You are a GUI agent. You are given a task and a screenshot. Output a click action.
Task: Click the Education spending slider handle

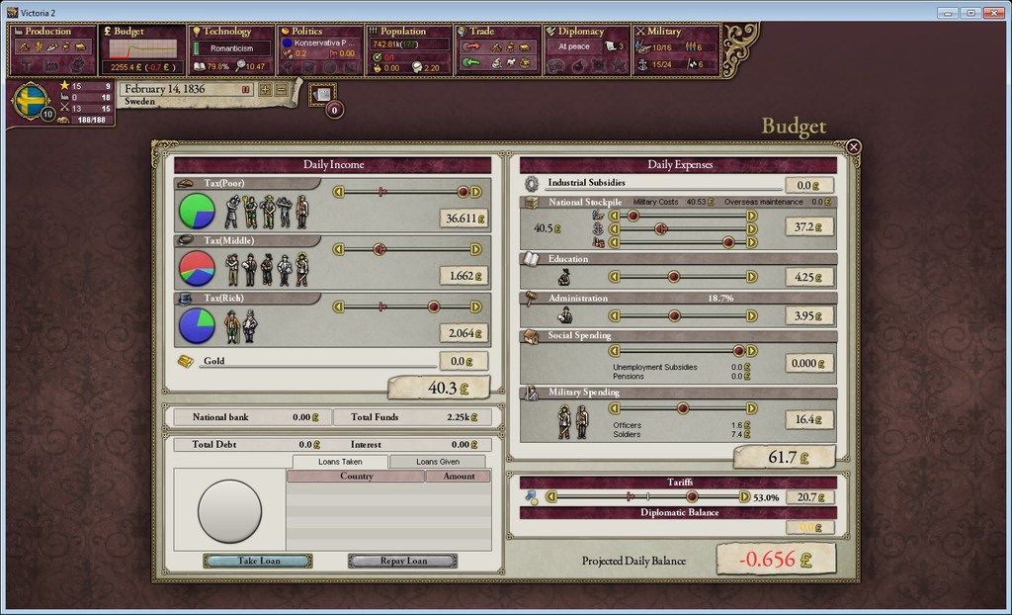pos(673,277)
